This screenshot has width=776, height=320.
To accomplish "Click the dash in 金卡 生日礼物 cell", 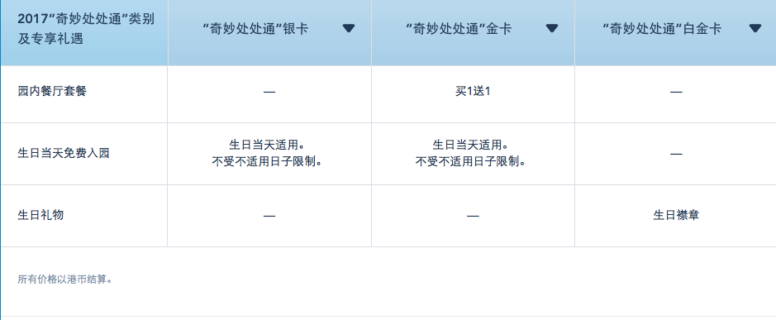I will [x=473, y=216].
